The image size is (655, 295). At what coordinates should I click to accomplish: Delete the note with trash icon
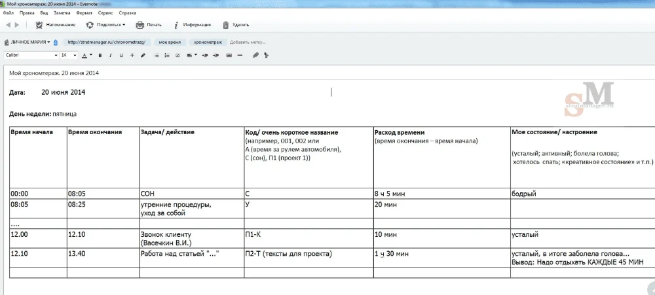(x=226, y=25)
